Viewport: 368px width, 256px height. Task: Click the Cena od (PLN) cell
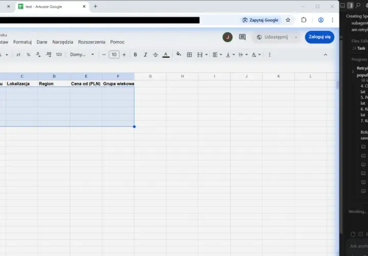(86, 83)
